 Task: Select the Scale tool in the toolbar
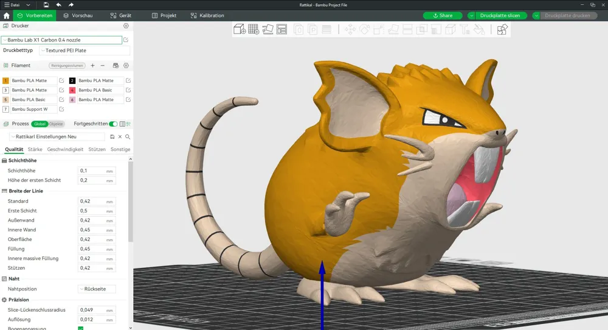(x=379, y=29)
